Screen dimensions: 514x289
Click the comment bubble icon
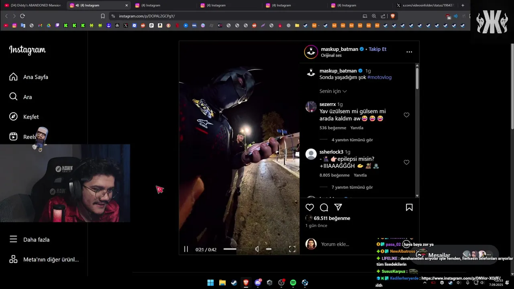click(324, 208)
